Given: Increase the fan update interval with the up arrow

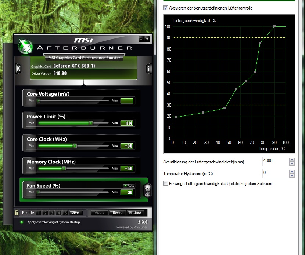Looking at the screenshot, I should click(x=292, y=159).
